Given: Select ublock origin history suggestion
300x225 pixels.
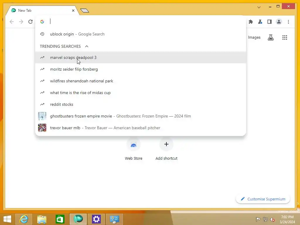Looking at the screenshot, I should tap(141, 34).
